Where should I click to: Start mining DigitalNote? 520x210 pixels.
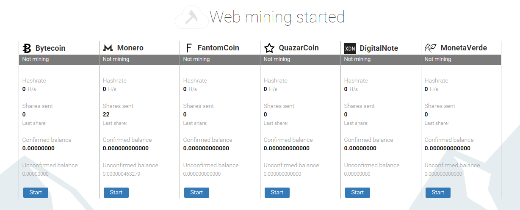357,193
